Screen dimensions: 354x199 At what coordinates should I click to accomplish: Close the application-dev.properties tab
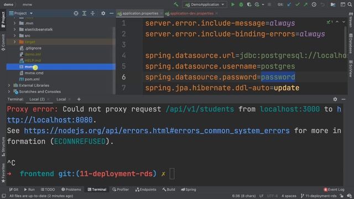[216, 13]
